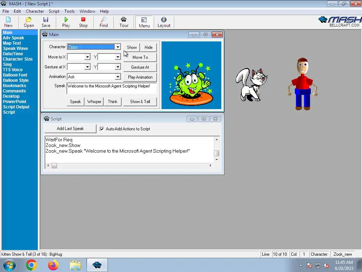Image resolution: width=362 pixels, height=272 pixels.
Task: Show hidden tray icons arrow
Action: tap(300, 266)
